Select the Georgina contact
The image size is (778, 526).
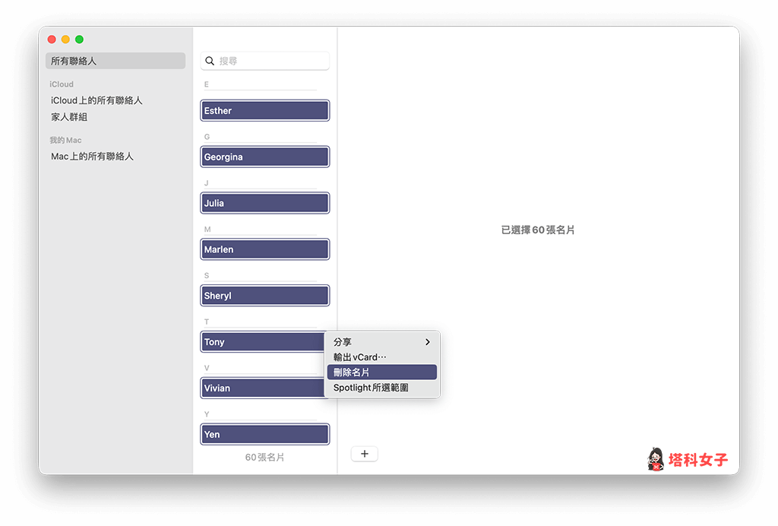265,157
